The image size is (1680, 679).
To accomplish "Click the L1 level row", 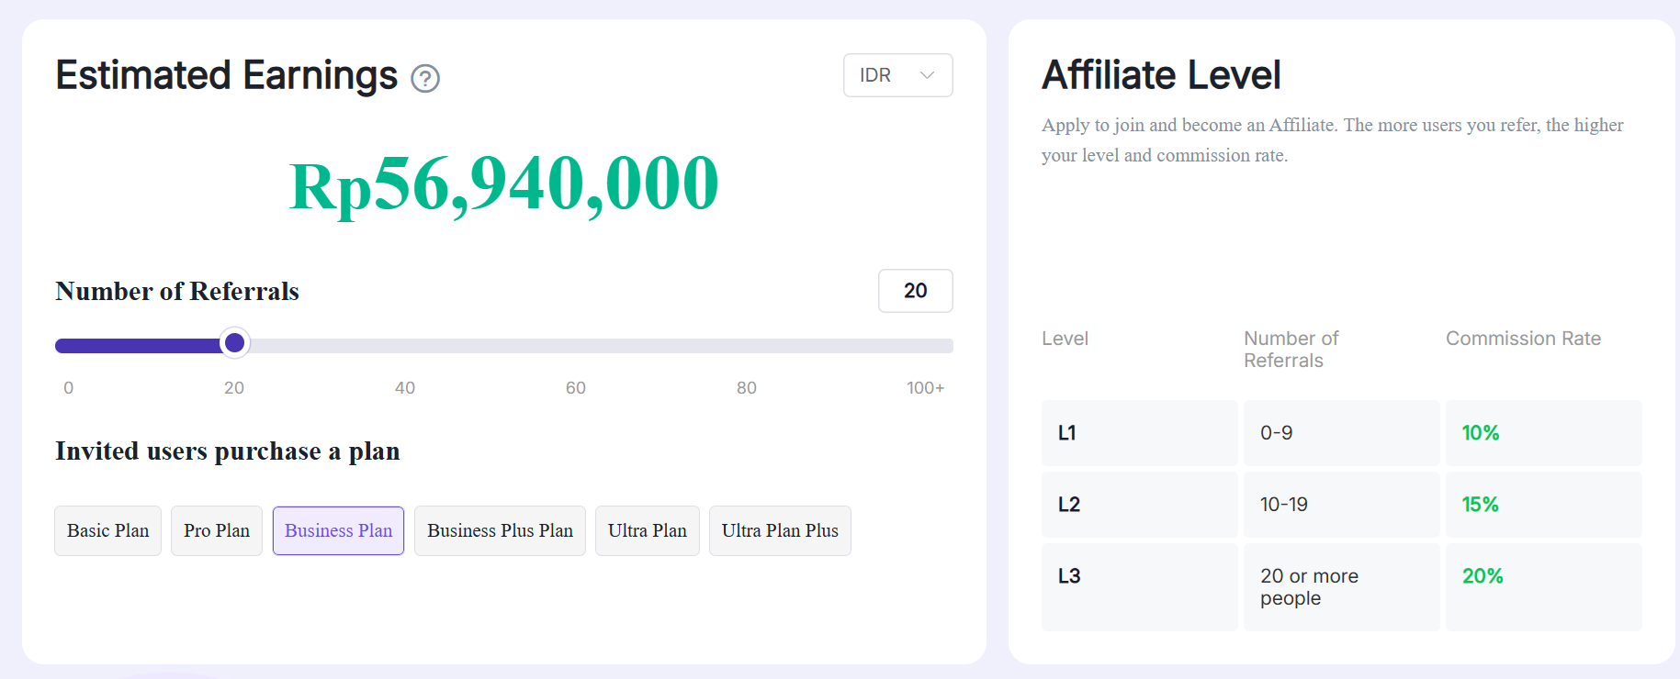I will pyautogui.click(x=1342, y=433).
